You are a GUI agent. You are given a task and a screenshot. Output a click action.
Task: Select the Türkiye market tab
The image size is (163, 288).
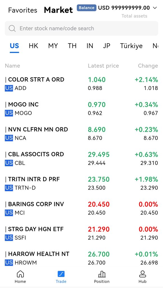[x=131, y=46]
